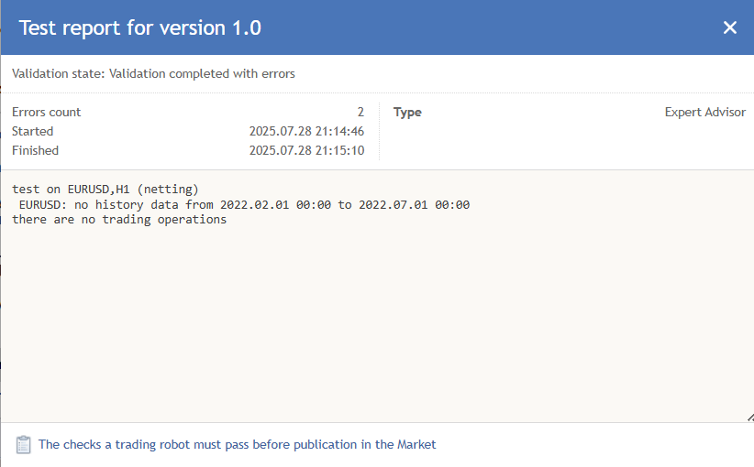Screen dimensions: 754x467
Task: Click the errors count value 2
Action: (x=360, y=112)
